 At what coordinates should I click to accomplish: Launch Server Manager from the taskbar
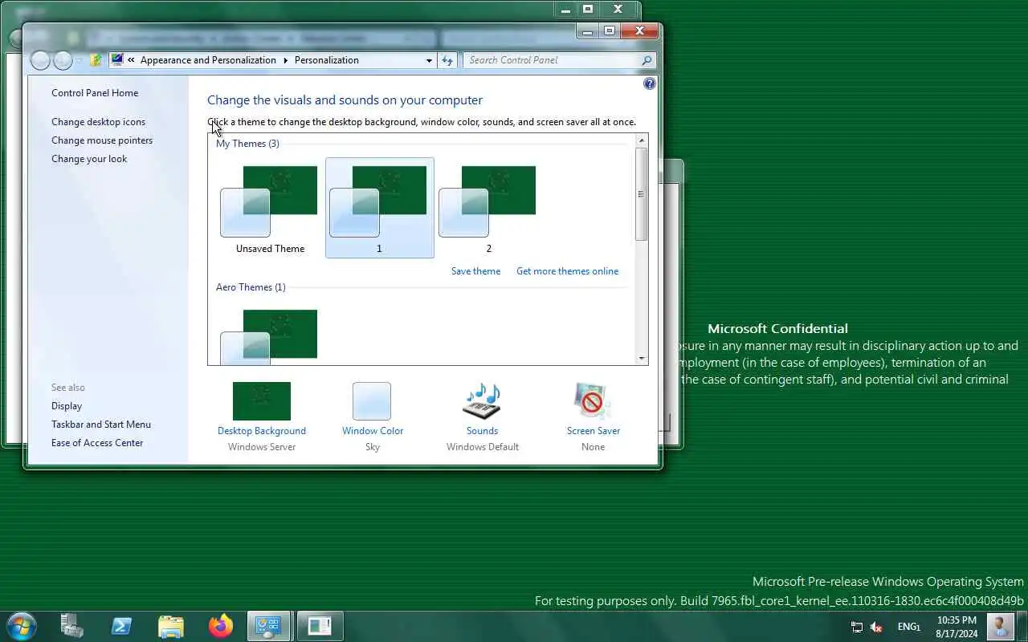coord(72,626)
